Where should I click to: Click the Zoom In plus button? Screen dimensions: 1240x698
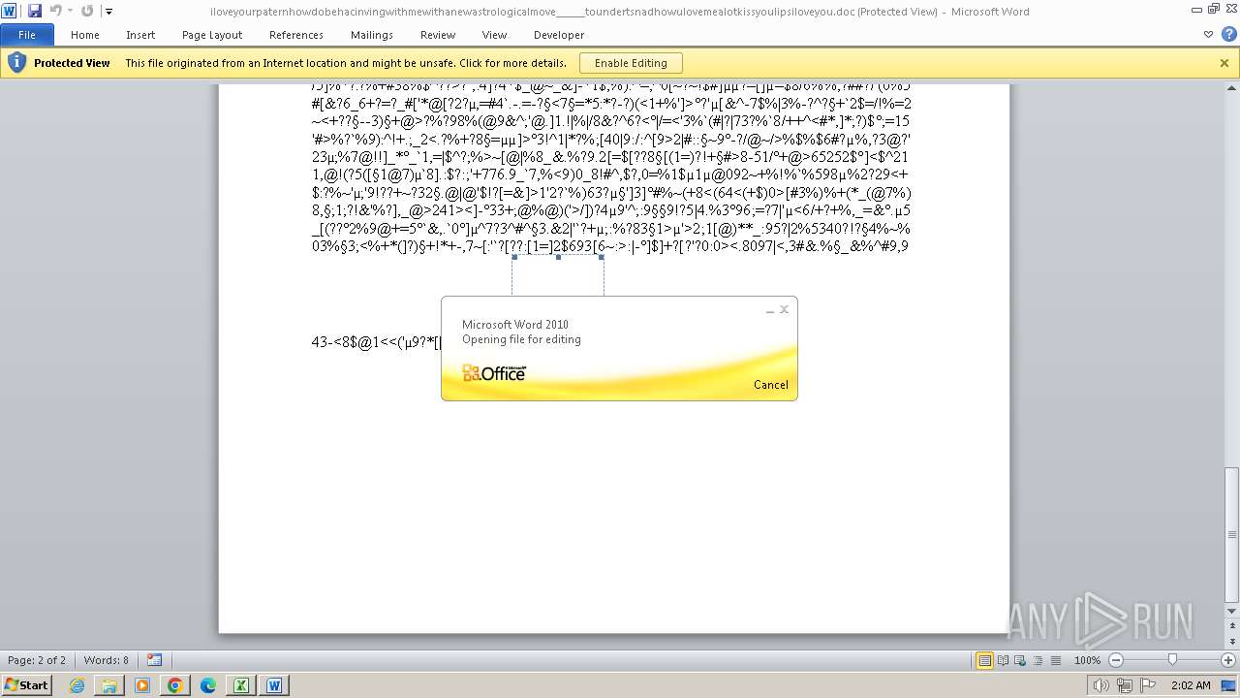pos(1228,660)
